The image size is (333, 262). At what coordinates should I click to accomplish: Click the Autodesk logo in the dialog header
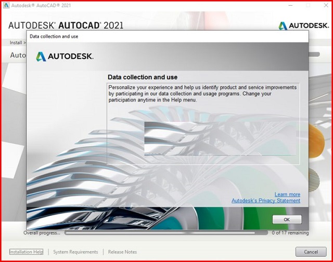pos(65,57)
